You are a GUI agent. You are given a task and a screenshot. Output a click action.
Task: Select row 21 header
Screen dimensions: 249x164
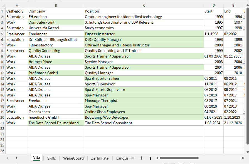pos(2,123)
